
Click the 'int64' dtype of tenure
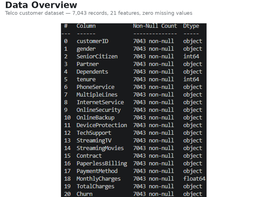[191, 79]
